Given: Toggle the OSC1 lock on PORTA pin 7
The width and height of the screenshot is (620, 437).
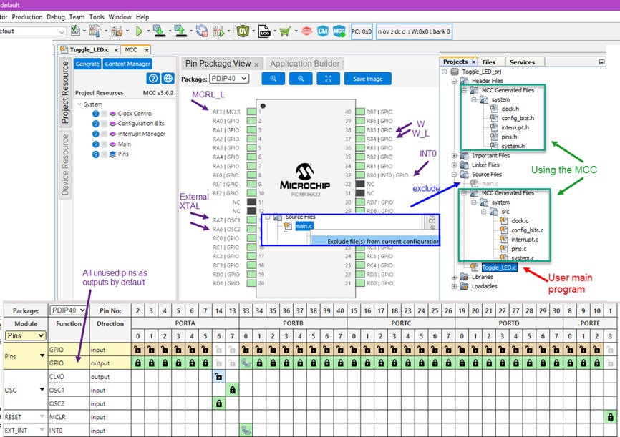Looking at the screenshot, I should pyautogui.click(x=232, y=390).
